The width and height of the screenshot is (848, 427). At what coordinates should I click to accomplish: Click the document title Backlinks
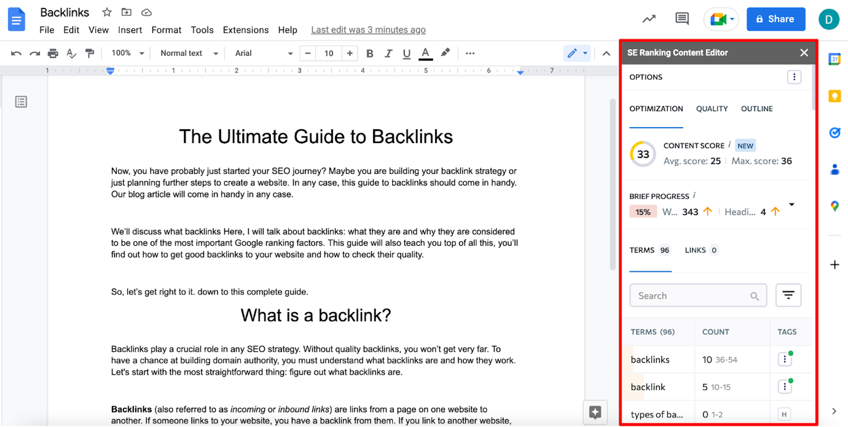click(65, 12)
